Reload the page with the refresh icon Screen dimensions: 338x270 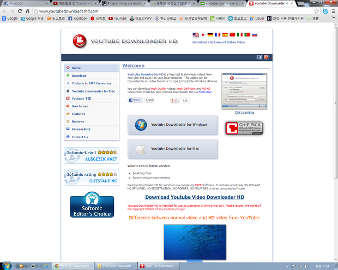point(20,11)
